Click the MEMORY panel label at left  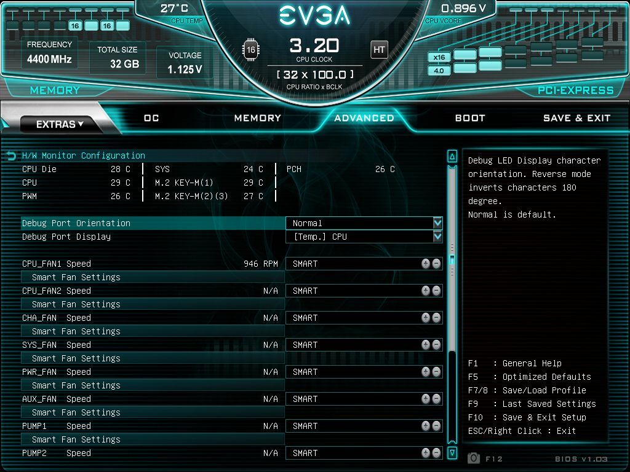55,90
